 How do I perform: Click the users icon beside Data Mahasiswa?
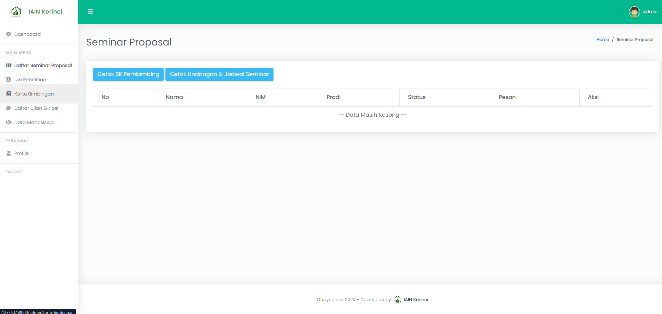click(9, 122)
